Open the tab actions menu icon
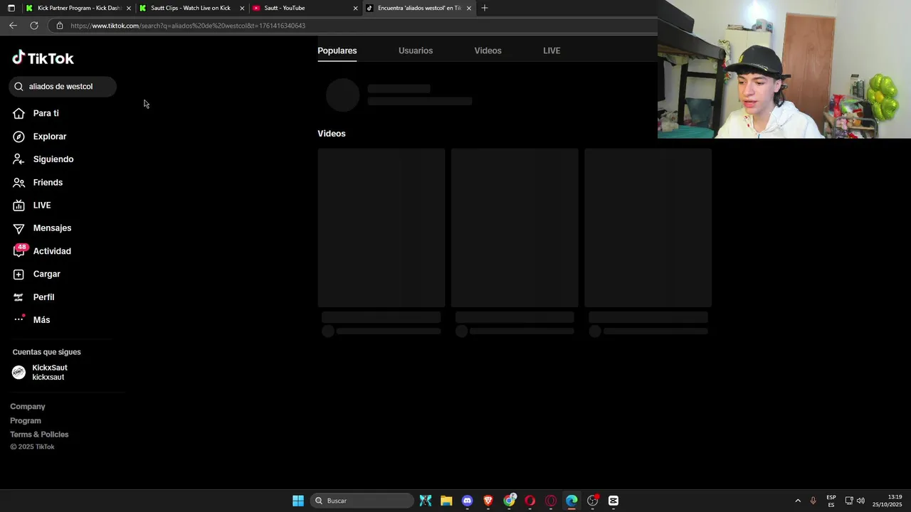This screenshot has height=512, width=911. click(11, 8)
